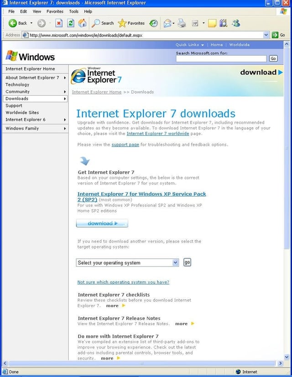Refresh the page with green arrows icon

71,23
